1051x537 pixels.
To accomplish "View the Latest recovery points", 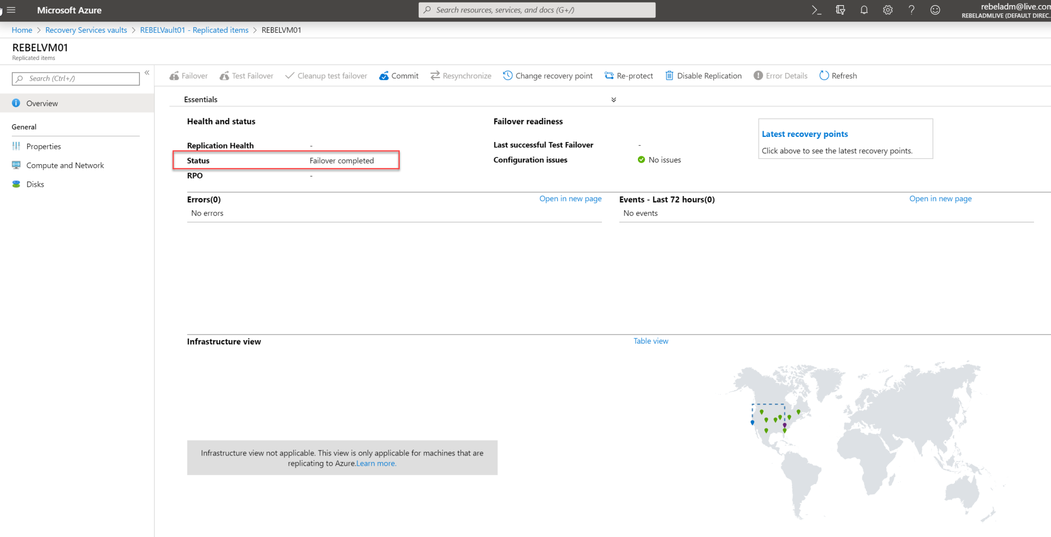I will point(804,134).
